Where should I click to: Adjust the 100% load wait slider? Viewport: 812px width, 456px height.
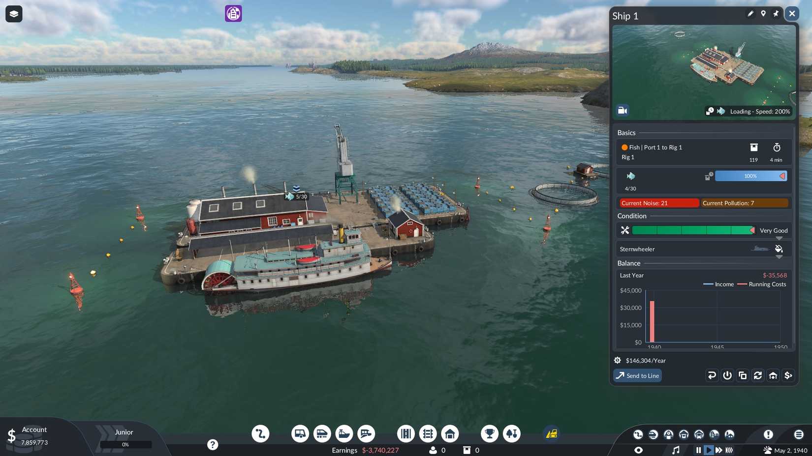[751, 176]
